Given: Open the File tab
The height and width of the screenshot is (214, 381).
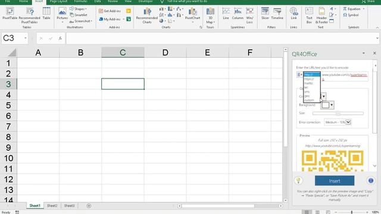Looking at the screenshot, I should [8, 1].
